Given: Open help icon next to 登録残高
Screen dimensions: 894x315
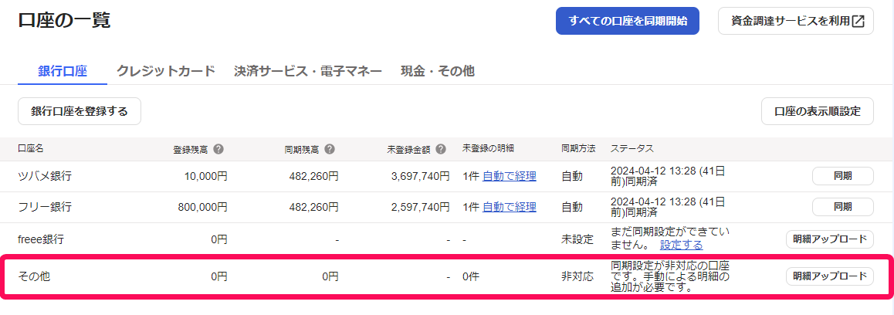Looking at the screenshot, I should pos(218,149).
